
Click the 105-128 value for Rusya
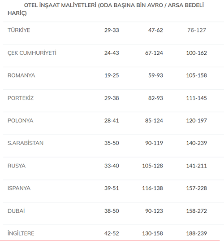[152, 166]
